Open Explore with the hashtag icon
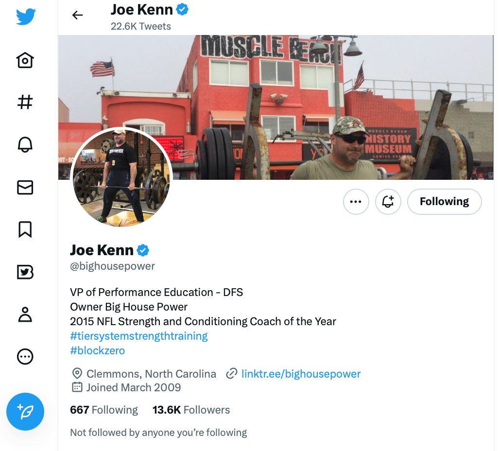The height and width of the screenshot is (451, 499). 25,102
